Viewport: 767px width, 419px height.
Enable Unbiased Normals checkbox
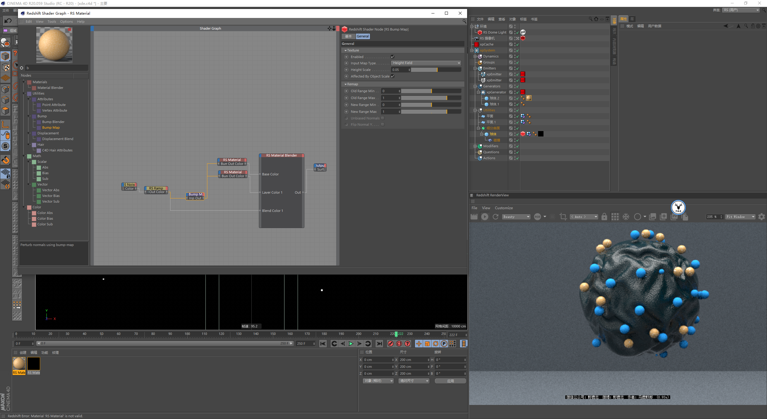click(383, 118)
